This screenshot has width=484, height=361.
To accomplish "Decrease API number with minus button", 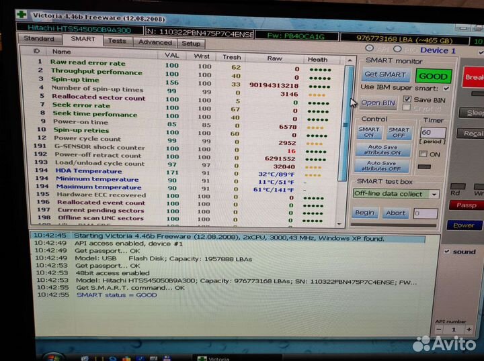I will pyautogui.click(x=438, y=329).
